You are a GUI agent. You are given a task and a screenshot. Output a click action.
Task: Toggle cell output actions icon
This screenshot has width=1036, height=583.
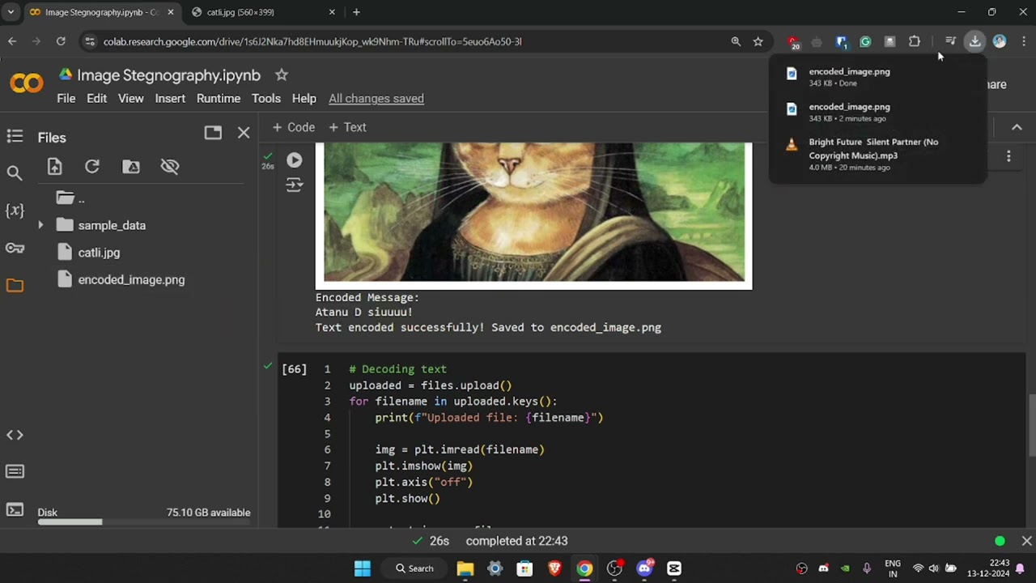click(x=294, y=185)
